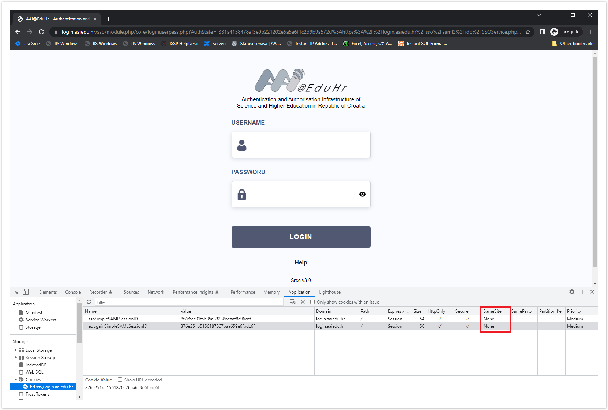Open the Console tab
Viewport: 608px width, 410px height.
(x=73, y=292)
